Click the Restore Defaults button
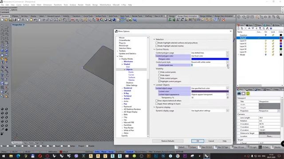This screenshot has height=159, width=284. [168, 141]
